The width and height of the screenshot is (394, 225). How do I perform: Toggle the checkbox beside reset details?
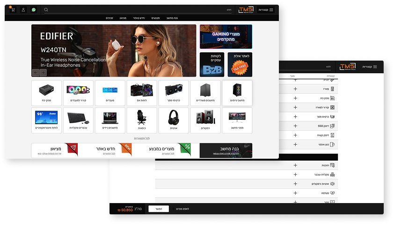pyautogui.click(x=173, y=209)
